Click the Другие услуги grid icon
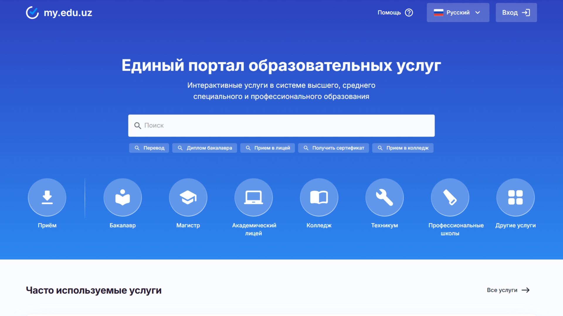Screen dimensions: 563x316 515,197
